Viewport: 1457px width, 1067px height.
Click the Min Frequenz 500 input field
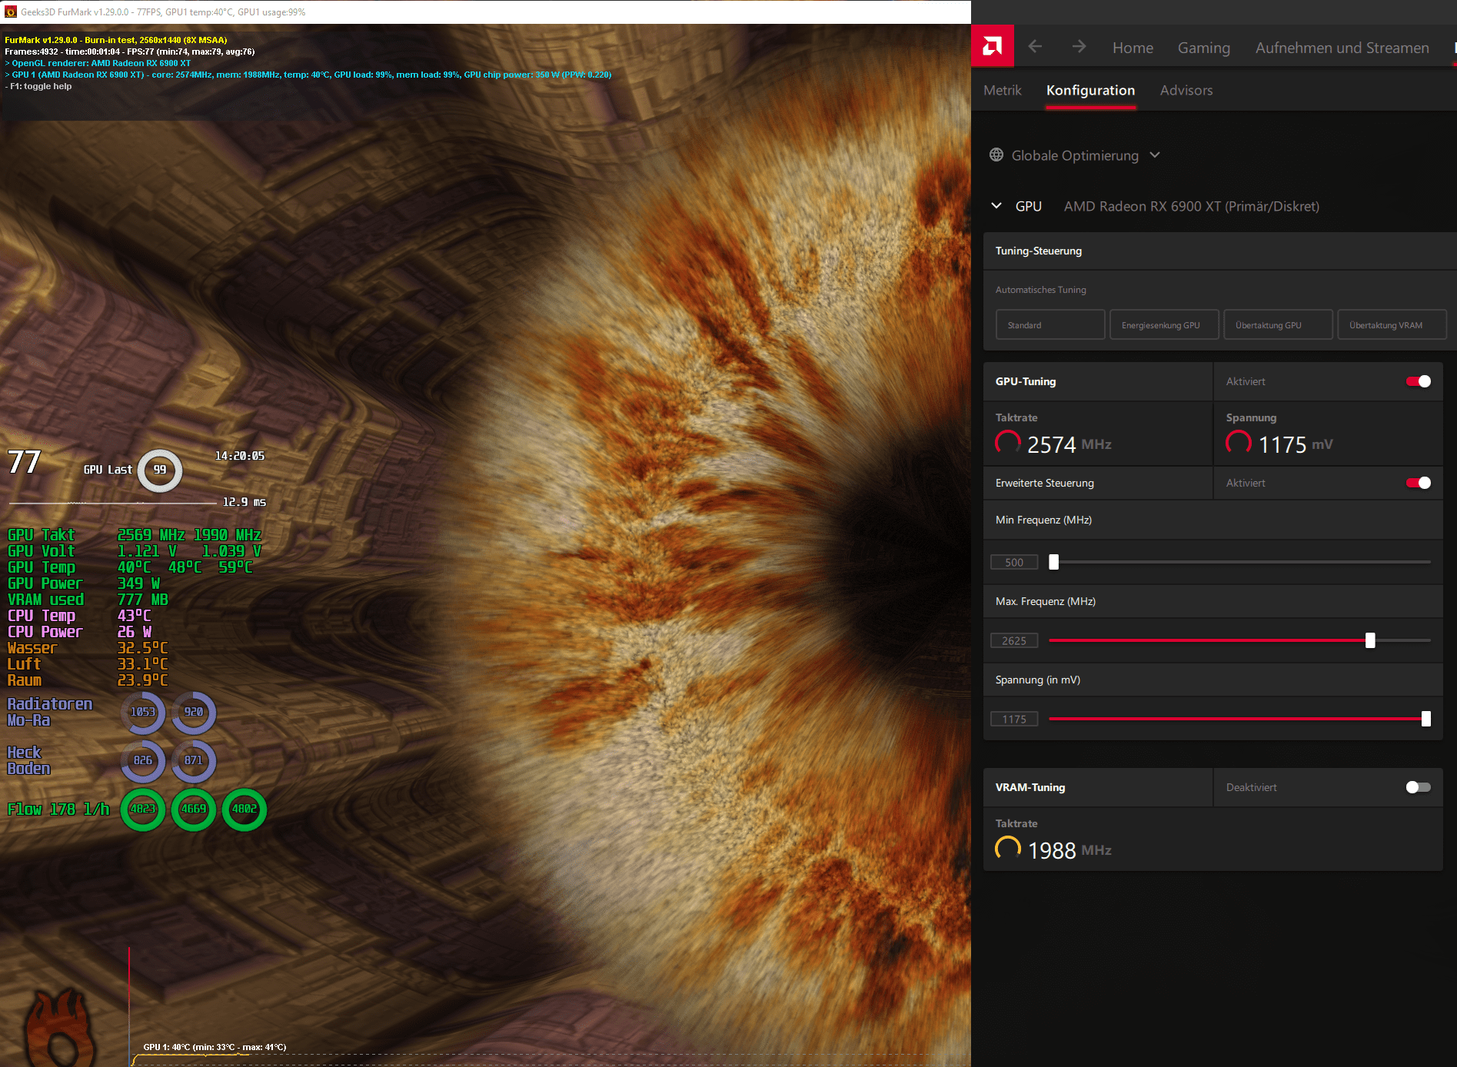pos(1014,562)
